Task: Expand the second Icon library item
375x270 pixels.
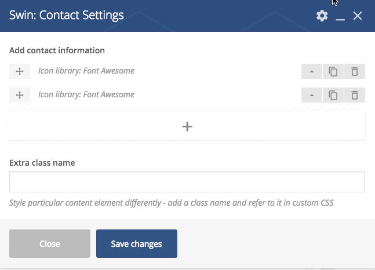Action: click(312, 95)
